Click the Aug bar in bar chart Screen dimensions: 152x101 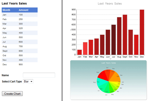pos(119,36)
